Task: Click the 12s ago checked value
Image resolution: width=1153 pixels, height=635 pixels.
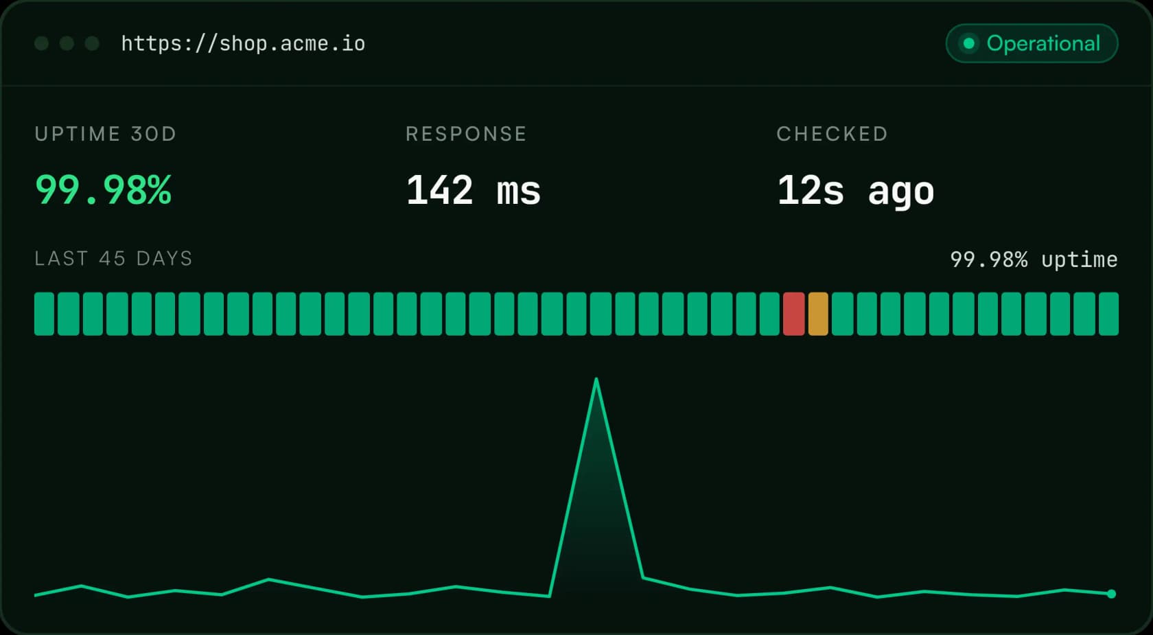Action: click(856, 192)
